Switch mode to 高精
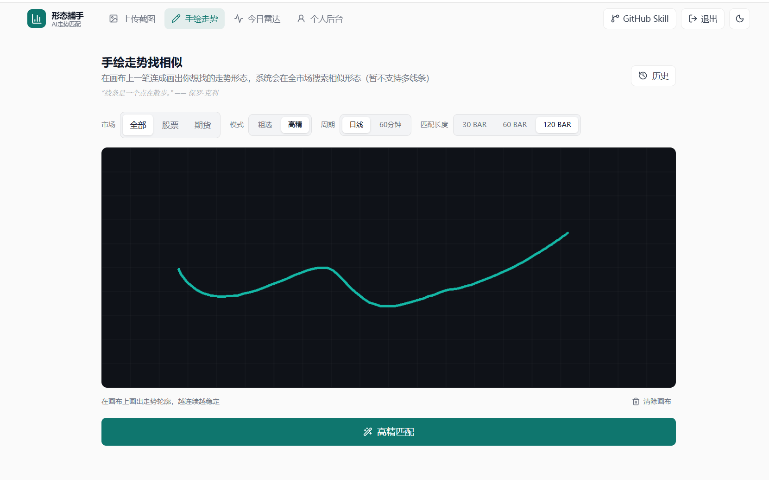This screenshot has width=769, height=480. coord(295,125)
